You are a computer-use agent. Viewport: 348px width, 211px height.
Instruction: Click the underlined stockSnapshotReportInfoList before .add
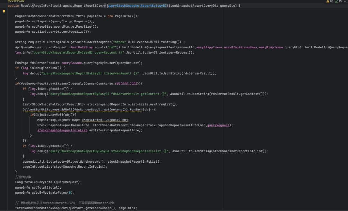[63, 130]
